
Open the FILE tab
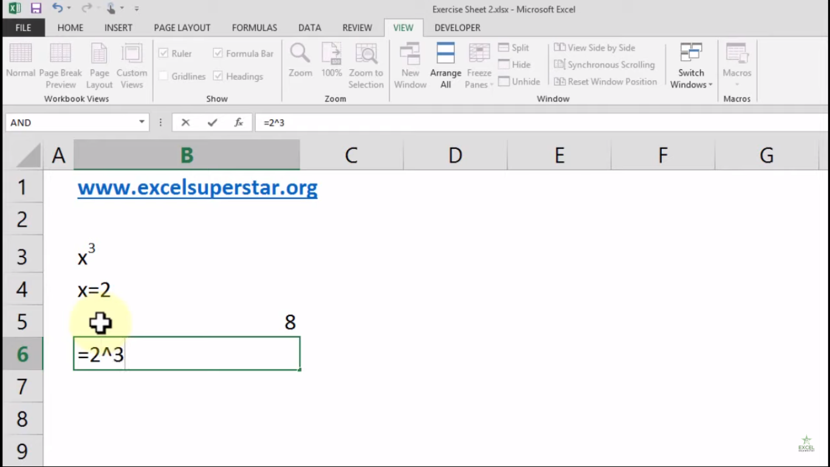(23, 27)
